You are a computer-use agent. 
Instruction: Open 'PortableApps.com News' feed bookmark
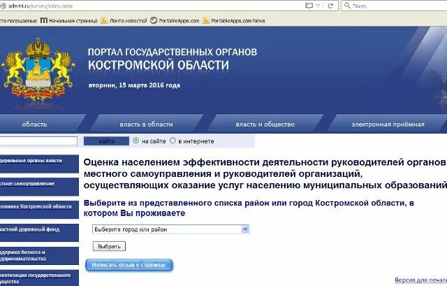(233, 20)
